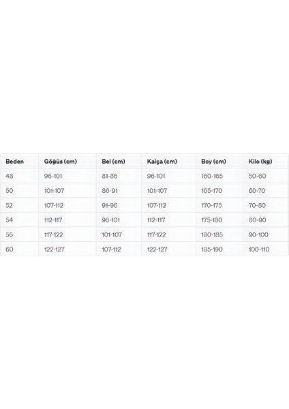Select size 54 row label
Screen dimensions: 289x409
[x=9, y=220]
